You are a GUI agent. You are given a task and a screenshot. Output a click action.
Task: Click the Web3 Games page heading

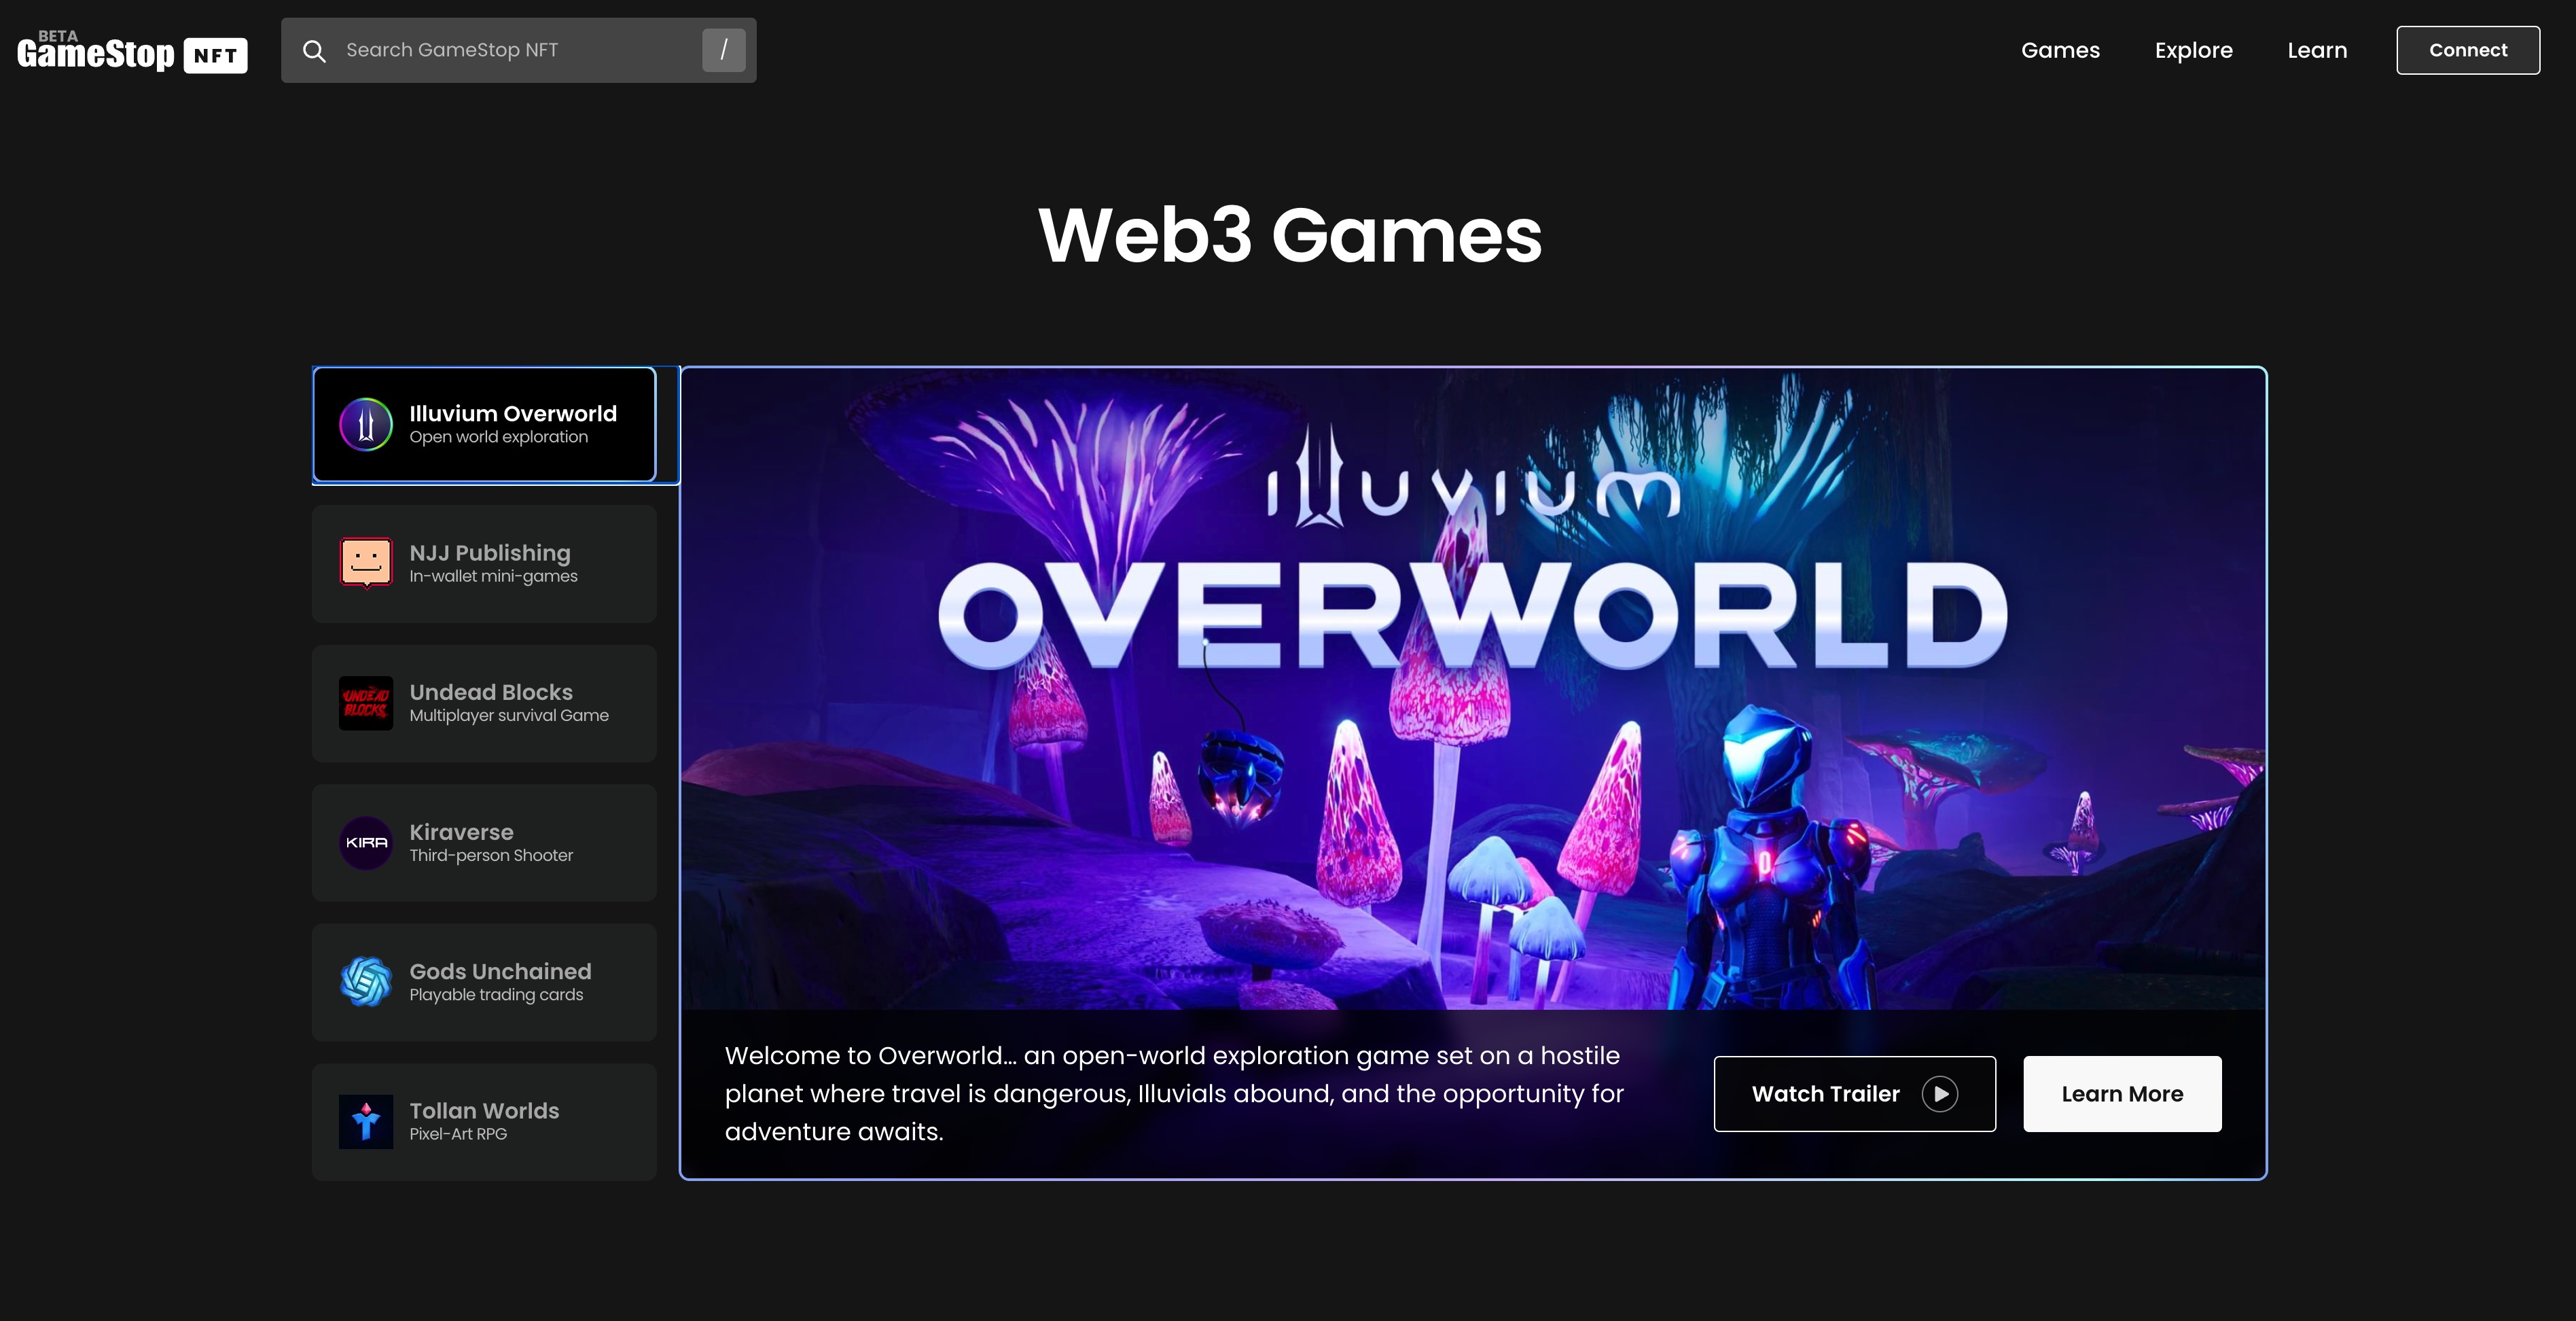1290,235
